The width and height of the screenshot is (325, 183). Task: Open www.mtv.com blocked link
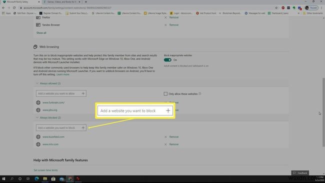(50, 144)
